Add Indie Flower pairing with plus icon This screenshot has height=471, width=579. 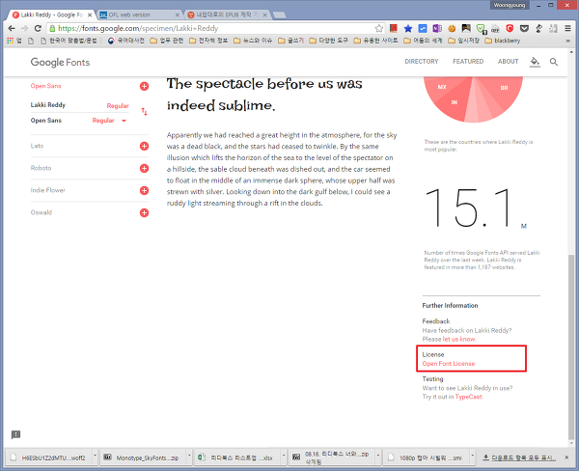144,190
